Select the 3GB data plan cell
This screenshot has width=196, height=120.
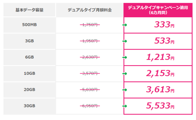[29, 41]
